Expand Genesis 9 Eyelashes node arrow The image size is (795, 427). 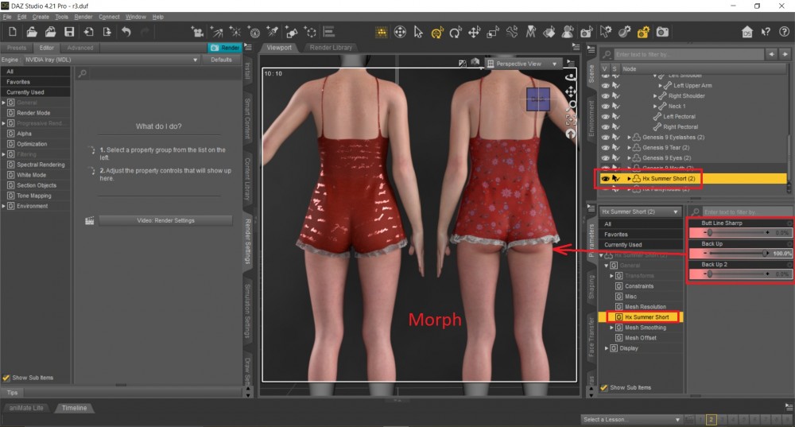point(629,138)
